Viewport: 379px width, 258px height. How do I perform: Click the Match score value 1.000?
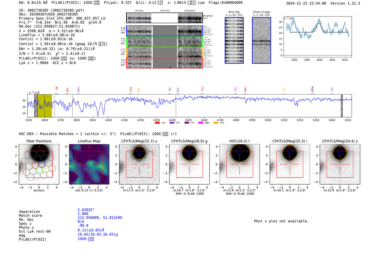click(83, 214)
